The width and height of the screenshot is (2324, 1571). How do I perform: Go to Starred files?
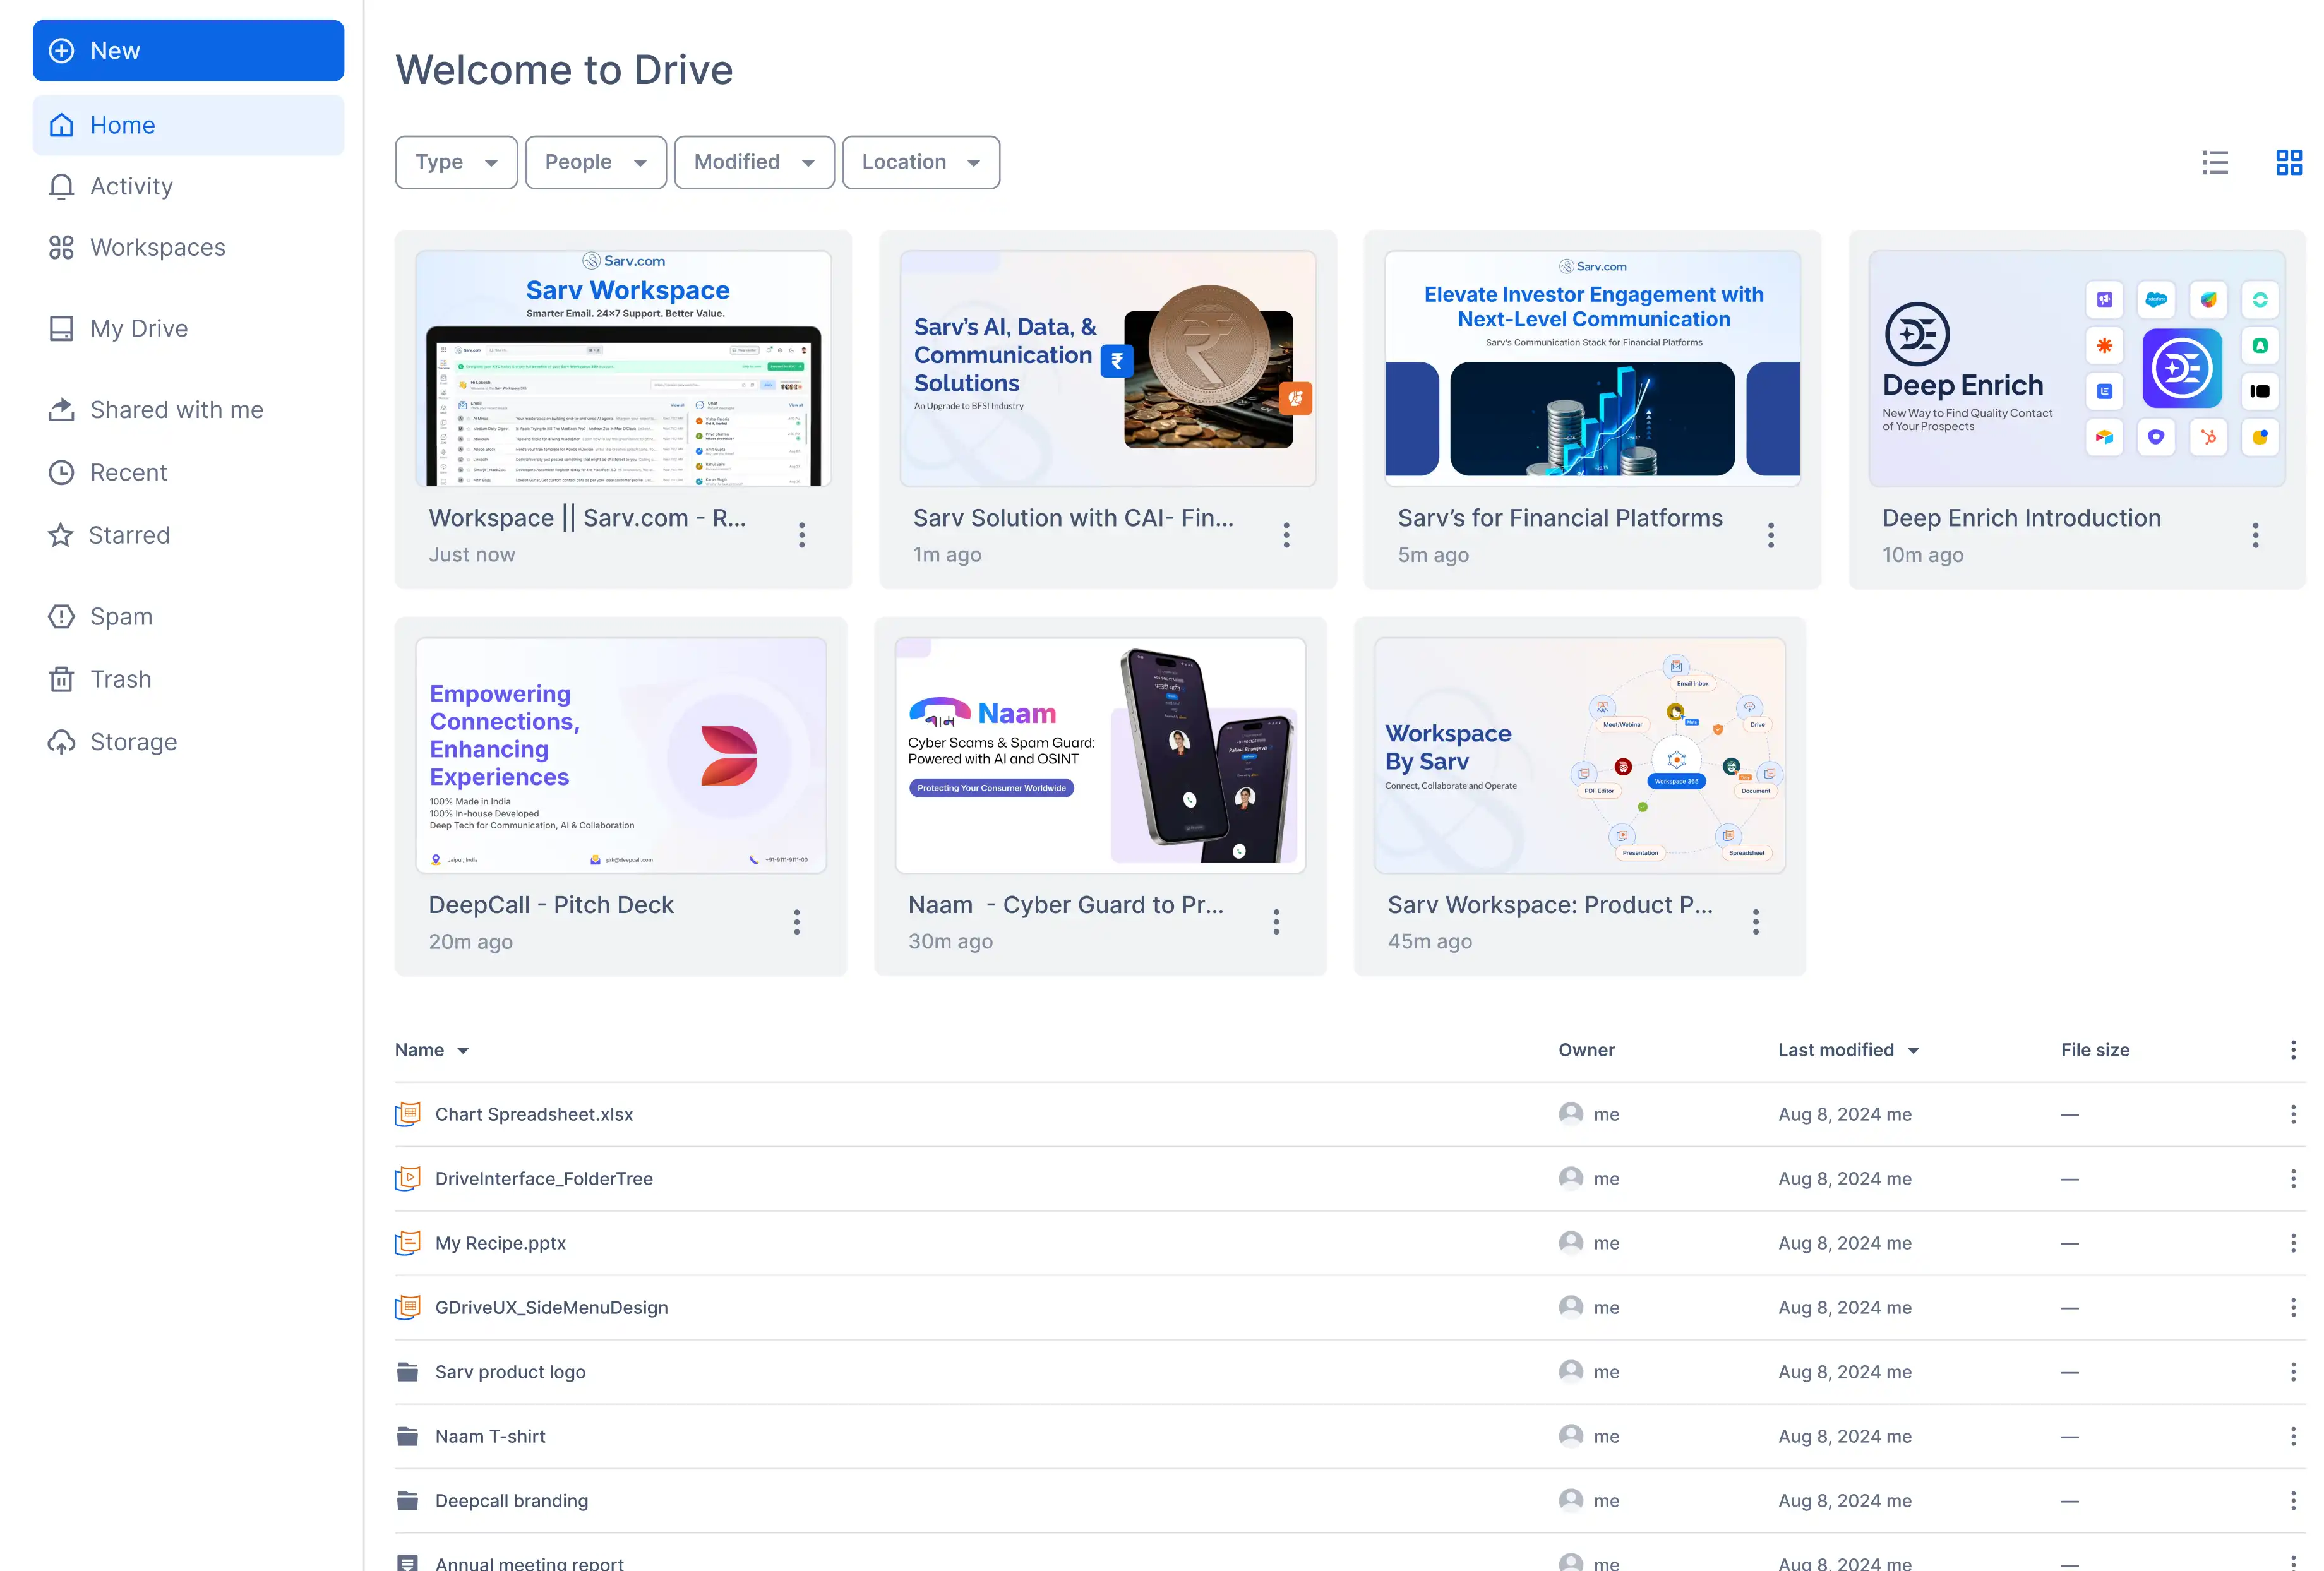coord(129,535)
